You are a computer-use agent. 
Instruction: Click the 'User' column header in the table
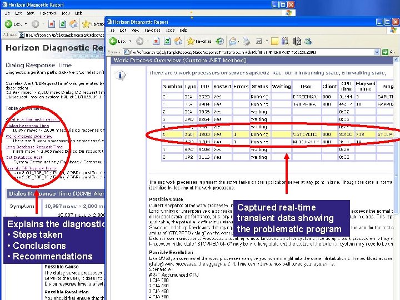[x=306, y=86]
